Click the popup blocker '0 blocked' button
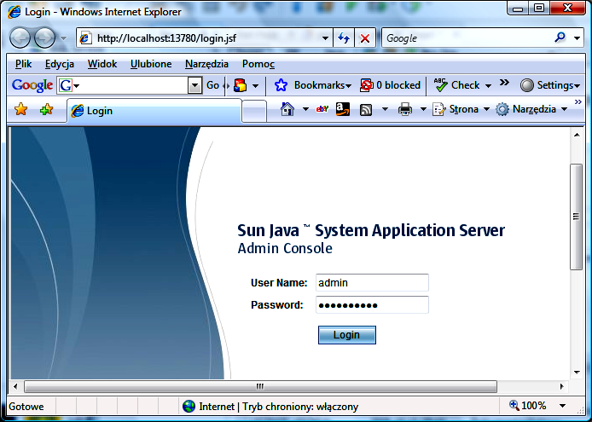The width and height of the screenshot is (592, 422). (390, 85)
